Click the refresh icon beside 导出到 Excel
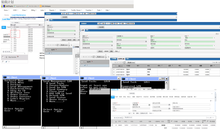 [x=94, y=57]
